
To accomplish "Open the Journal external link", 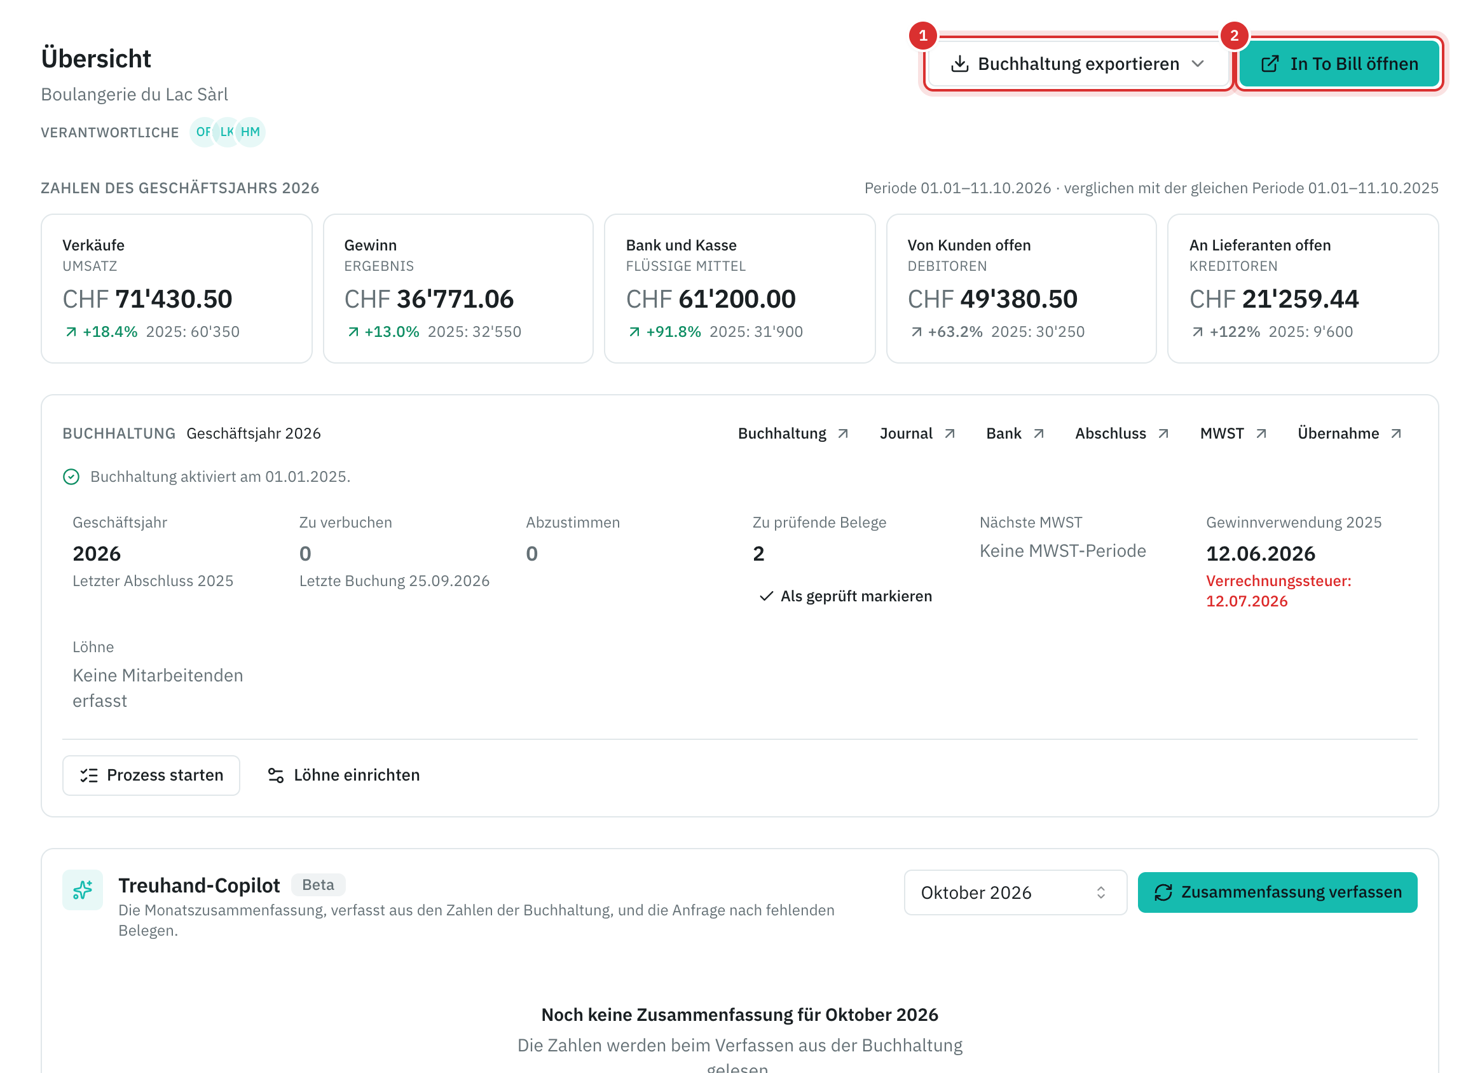I will (917, 434).
